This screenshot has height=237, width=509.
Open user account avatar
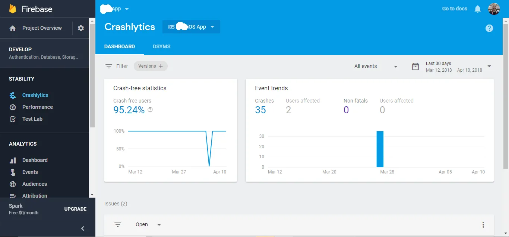494,9
